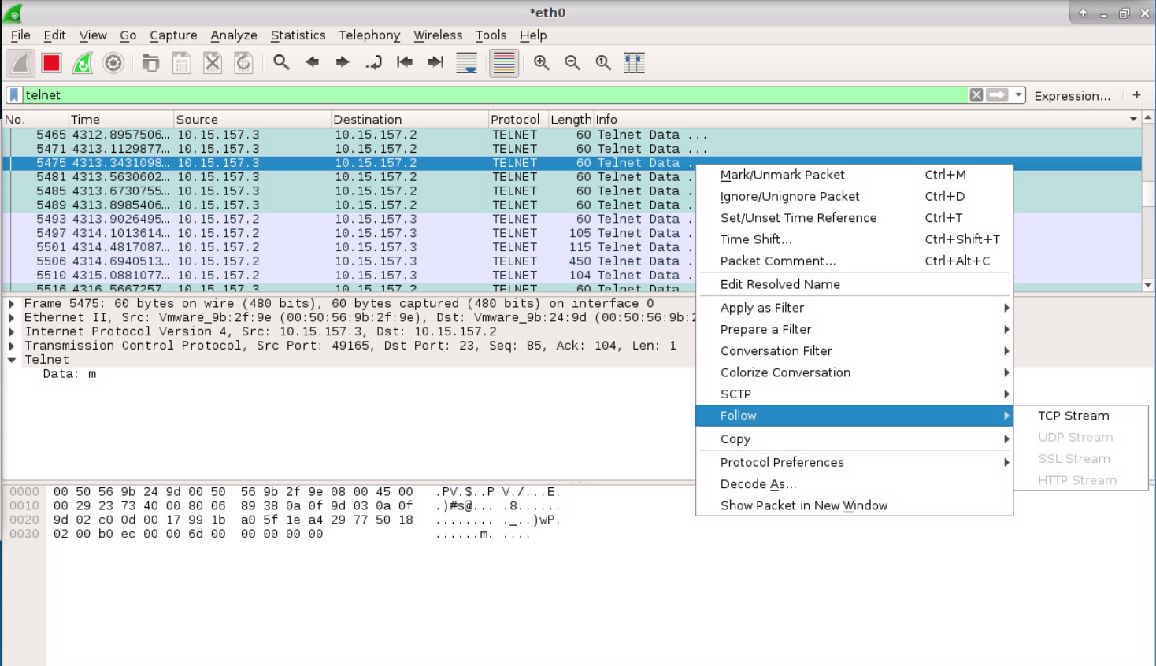Expand Internet Protocol Version 4 node

pos(11,332)
